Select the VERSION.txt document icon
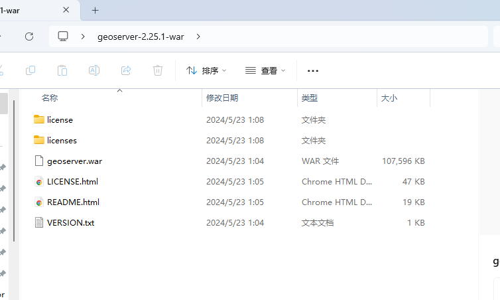Image resolution: width=500 pixels, height=300 pixels. [39, 222]
